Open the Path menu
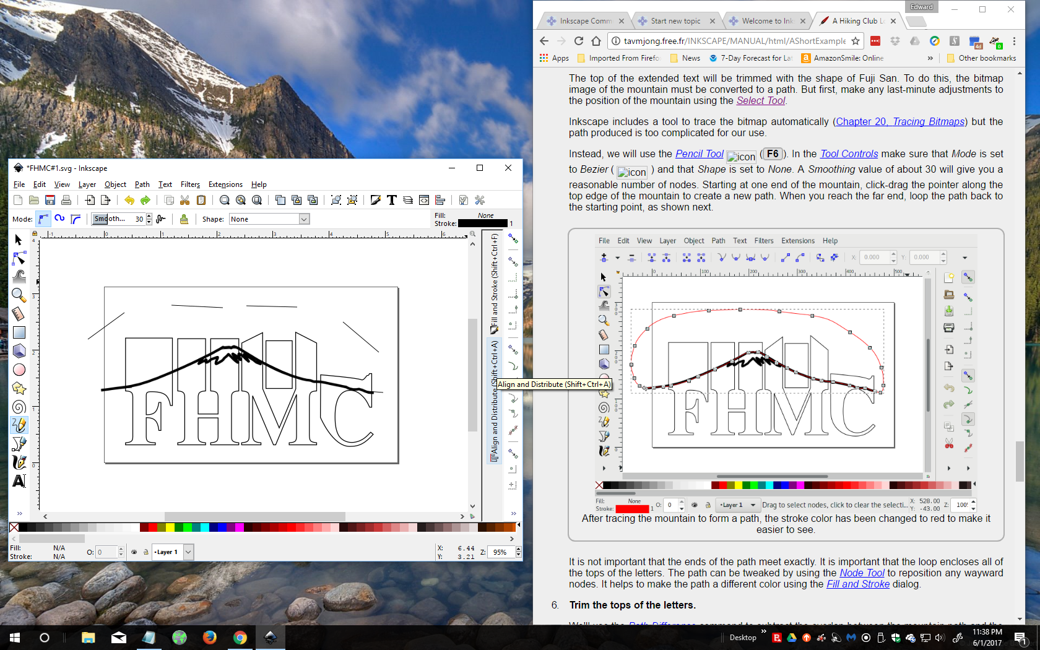This screenshot has width=1040, height=650. 142,184
